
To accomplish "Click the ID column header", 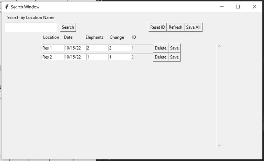I will pyautogui.click(x=134, y=37).
